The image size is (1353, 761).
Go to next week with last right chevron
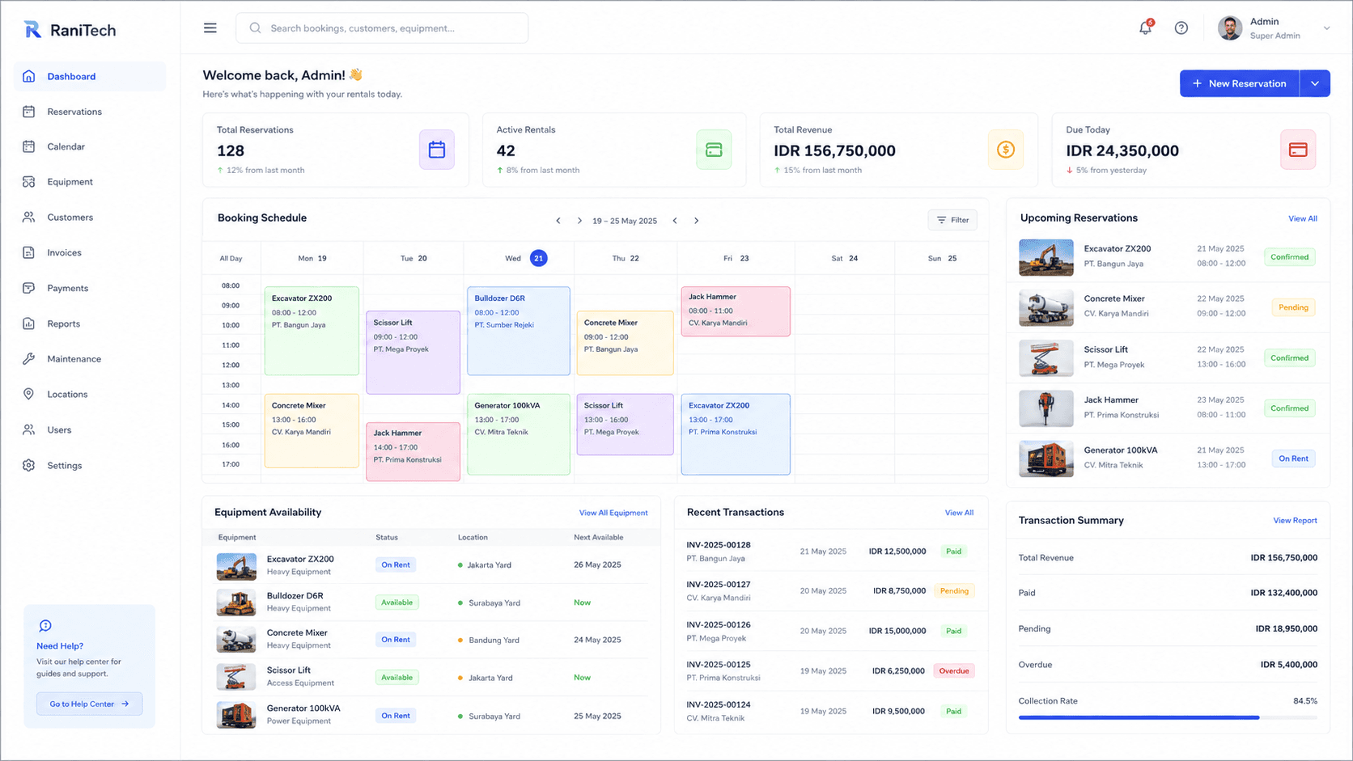click(696, 221)
